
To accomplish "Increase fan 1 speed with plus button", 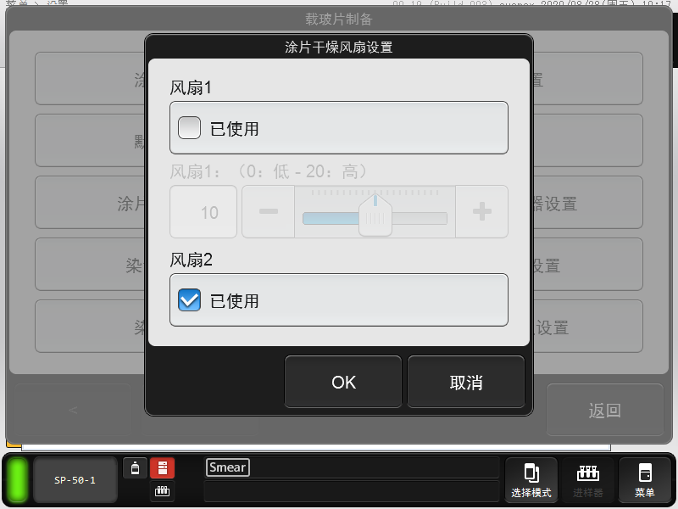I will (481, 212).
